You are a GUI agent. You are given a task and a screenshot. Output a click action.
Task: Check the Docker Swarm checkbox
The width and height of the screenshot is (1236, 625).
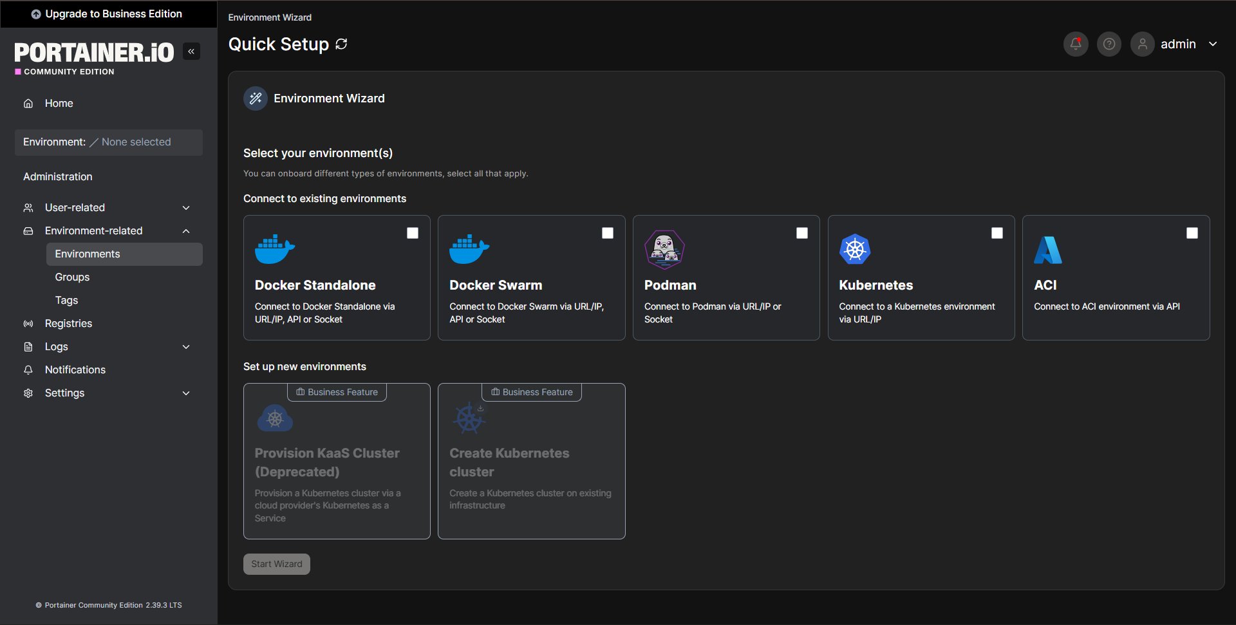tap(608, 233)
